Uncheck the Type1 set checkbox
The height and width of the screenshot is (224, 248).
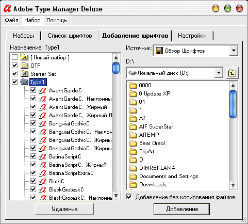coord(15,82)
